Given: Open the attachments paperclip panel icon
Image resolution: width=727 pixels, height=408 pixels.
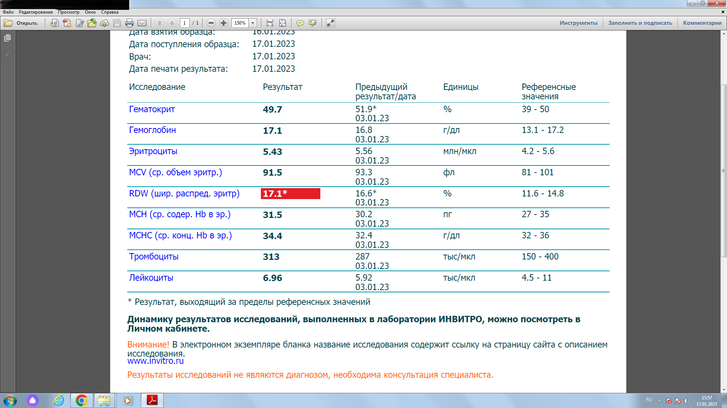Looking at the screenshot, I should 7,54.
